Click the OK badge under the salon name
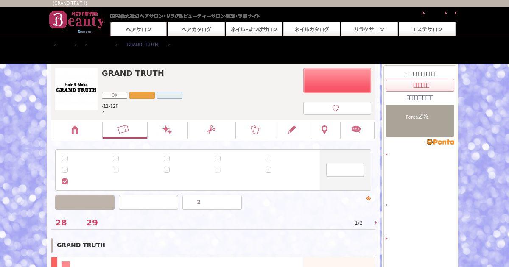 pyautogui.click(x=115, y=95)
